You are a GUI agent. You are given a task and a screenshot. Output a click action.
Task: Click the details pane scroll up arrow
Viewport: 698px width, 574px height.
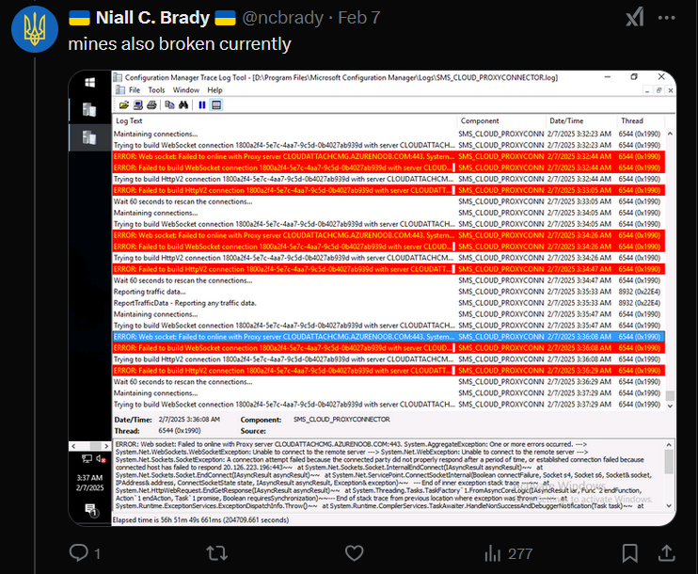tap(669, 444)
